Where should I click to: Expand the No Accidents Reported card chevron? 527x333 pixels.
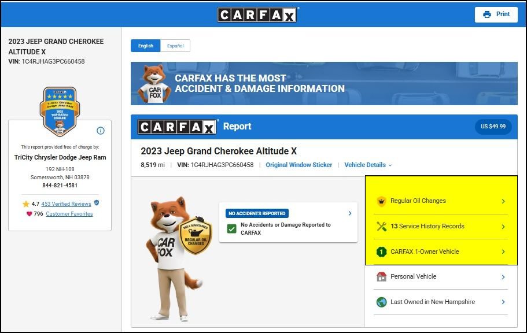pos(350,213)
